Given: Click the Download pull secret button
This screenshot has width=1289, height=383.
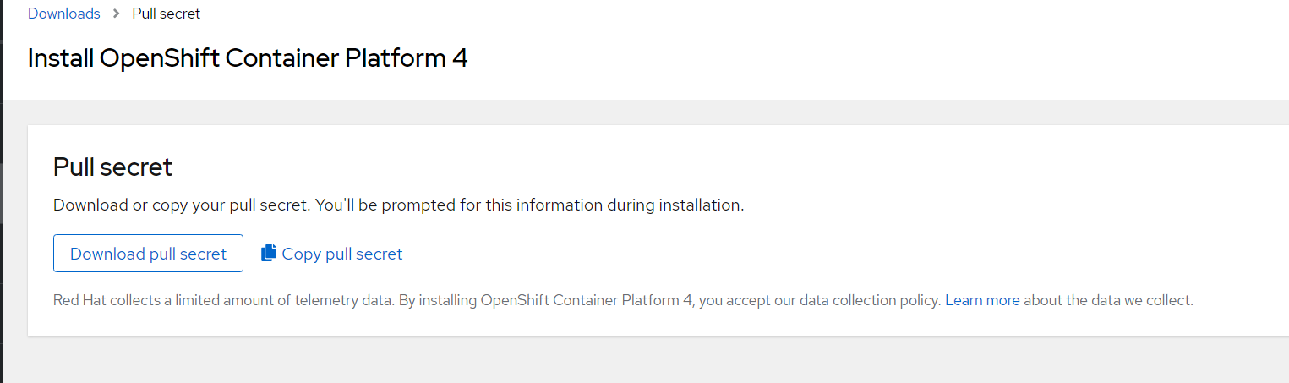Looking at the screenshot, I should click(148, 254).
